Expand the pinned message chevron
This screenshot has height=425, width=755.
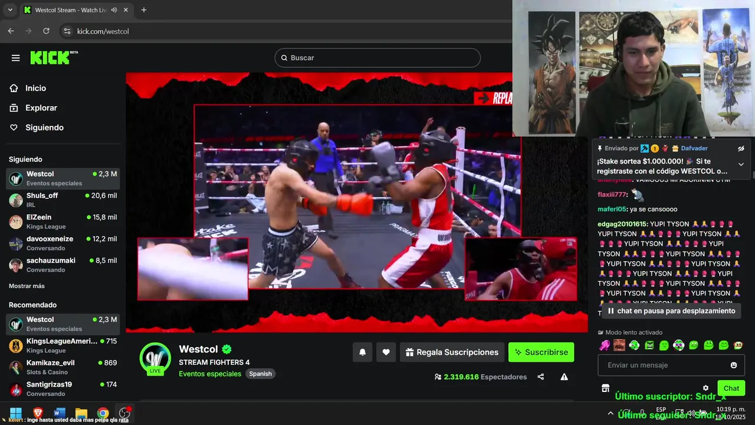click(x=741, y=165)
